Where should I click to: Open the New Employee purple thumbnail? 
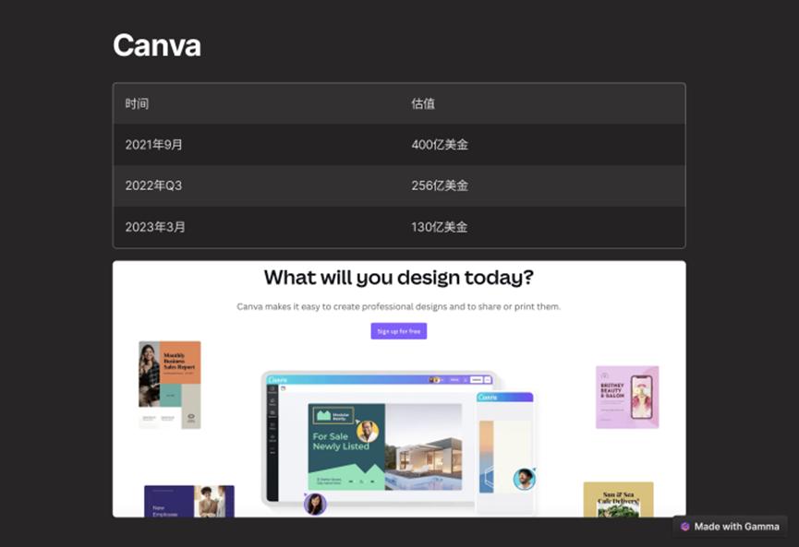click(x=189, y=501)
